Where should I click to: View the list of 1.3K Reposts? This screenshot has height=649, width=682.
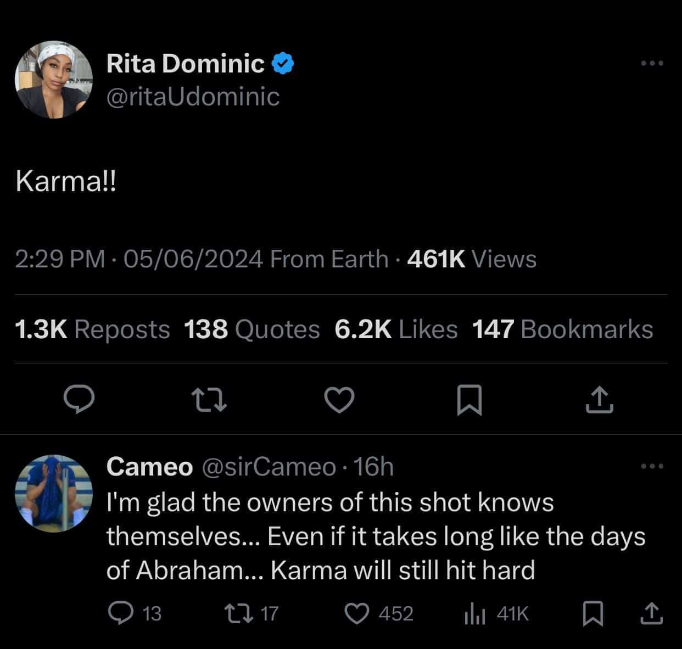point(92,329)
